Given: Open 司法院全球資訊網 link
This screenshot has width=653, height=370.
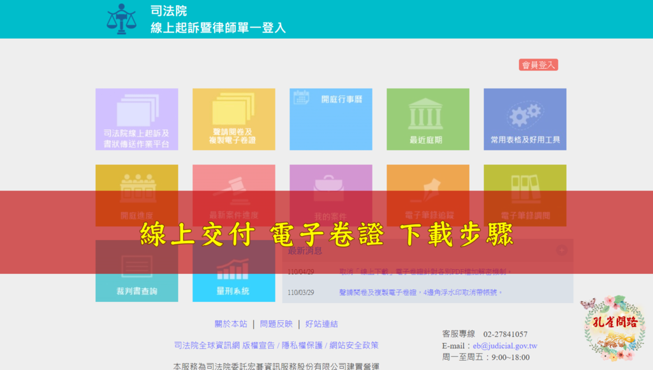Looking at the screenshot, I should tap(207, 345).
